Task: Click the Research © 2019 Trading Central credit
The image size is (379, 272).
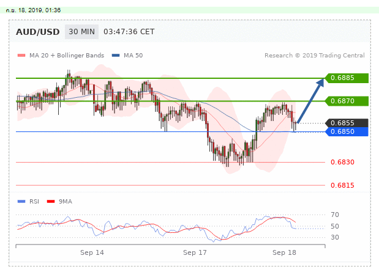Action: [x=315, y=56]
